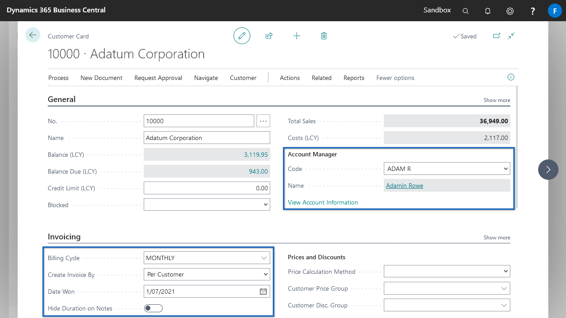566x318 pixels.
Task: Open the search magnifier icon
Action: pyautogui.click(x=466, y=11)
